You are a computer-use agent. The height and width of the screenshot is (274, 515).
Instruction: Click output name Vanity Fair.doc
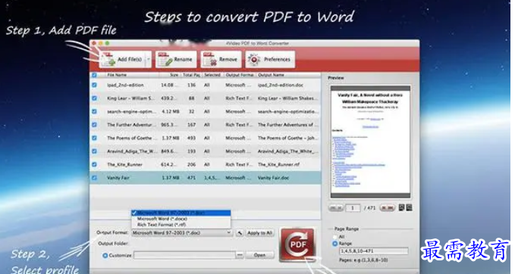coord(273,178)
